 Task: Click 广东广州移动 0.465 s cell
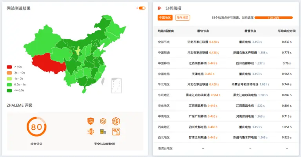[203, 116]
